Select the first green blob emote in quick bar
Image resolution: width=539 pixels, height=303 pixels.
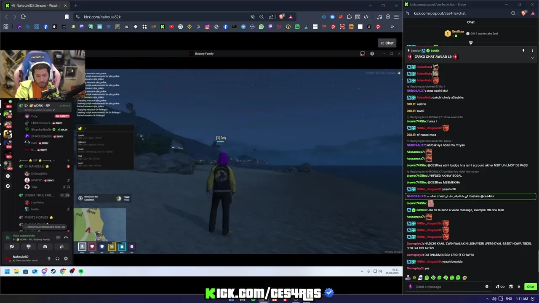click(427, 278)
